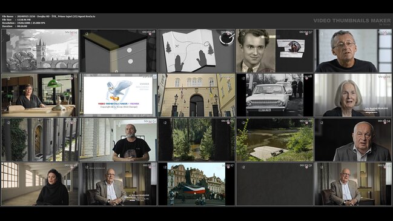Open the yellow building entrance with flags thumbnail

tap(196, 95)
